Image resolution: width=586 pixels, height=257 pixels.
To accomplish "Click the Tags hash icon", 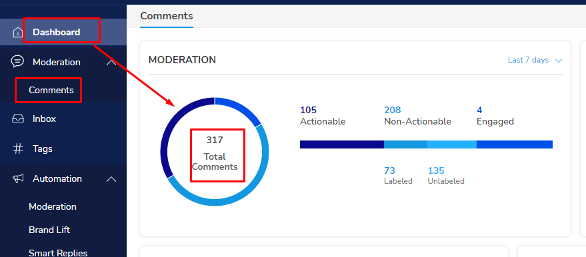I will (17, 149).
